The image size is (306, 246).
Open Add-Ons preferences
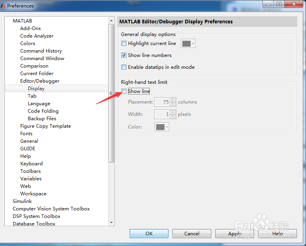coord(31,28)
